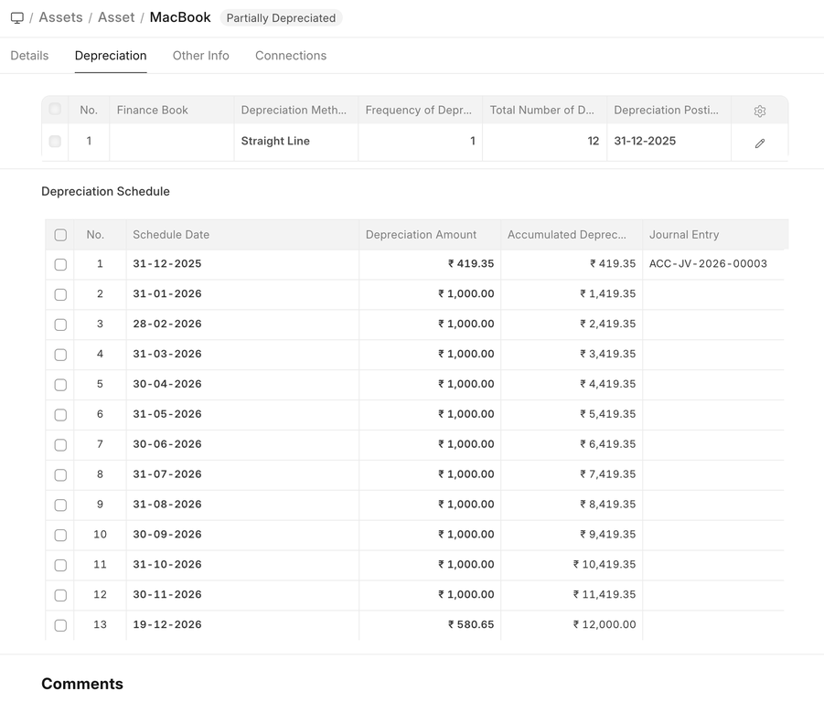Viewport: 824px width, 702px height.
Task: Check the schedule row dated 31-12-2025
Action: 60,264
